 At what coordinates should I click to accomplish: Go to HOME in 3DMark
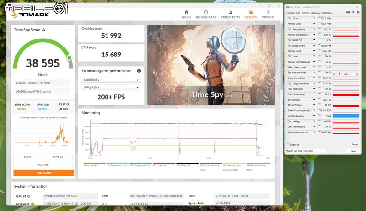pos(186,15)
